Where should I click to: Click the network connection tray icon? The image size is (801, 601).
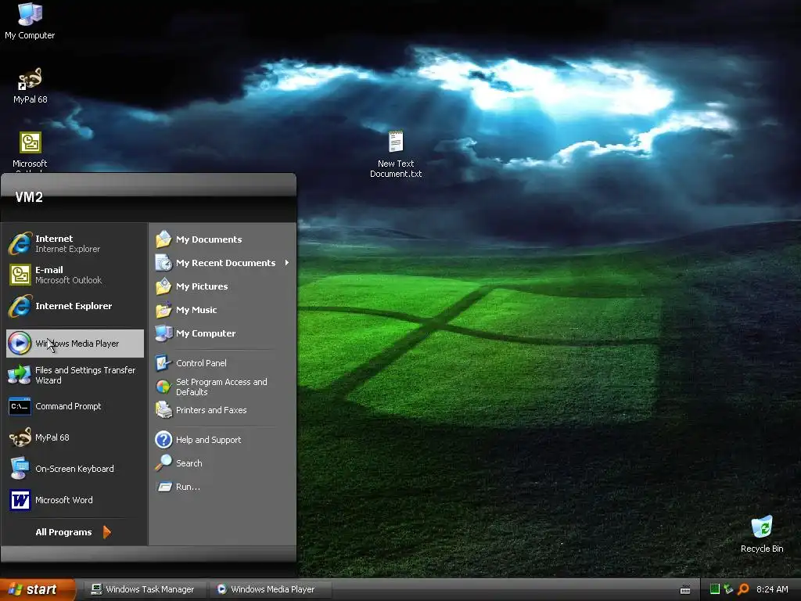(728, 589)
